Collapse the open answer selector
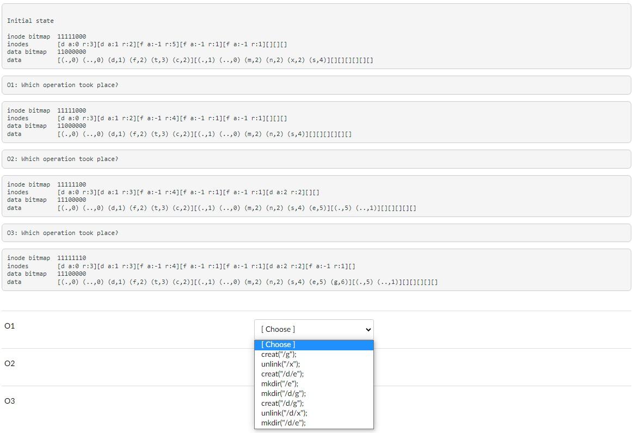 pyautogui.click(x=314, y=329)
